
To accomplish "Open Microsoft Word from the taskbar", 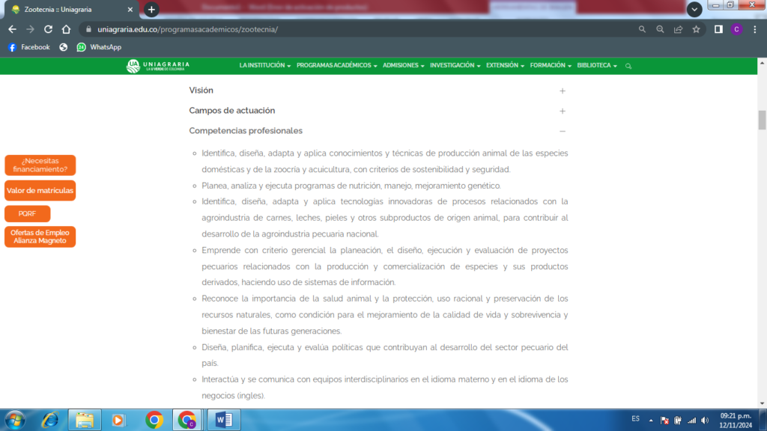I will (x=223, y=420).
